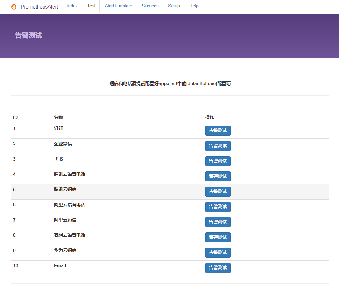Open the Setup tab
This screenshot has width=339, height=287.
tap(174, 6)
